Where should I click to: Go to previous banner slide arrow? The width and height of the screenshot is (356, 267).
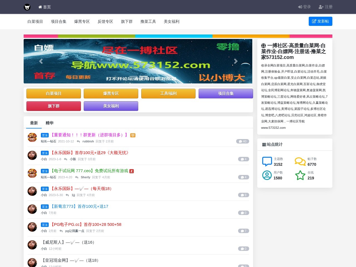41,61
